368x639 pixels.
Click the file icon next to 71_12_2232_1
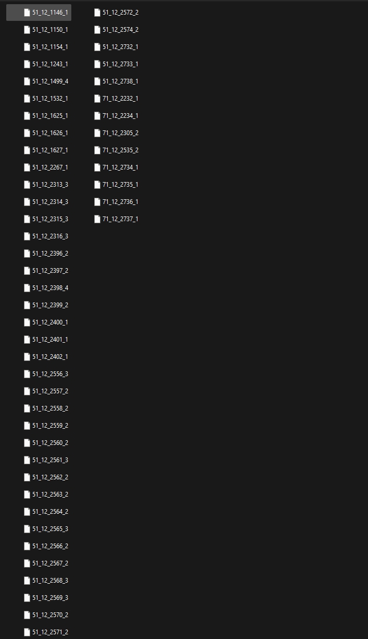(x=97, y=98)
